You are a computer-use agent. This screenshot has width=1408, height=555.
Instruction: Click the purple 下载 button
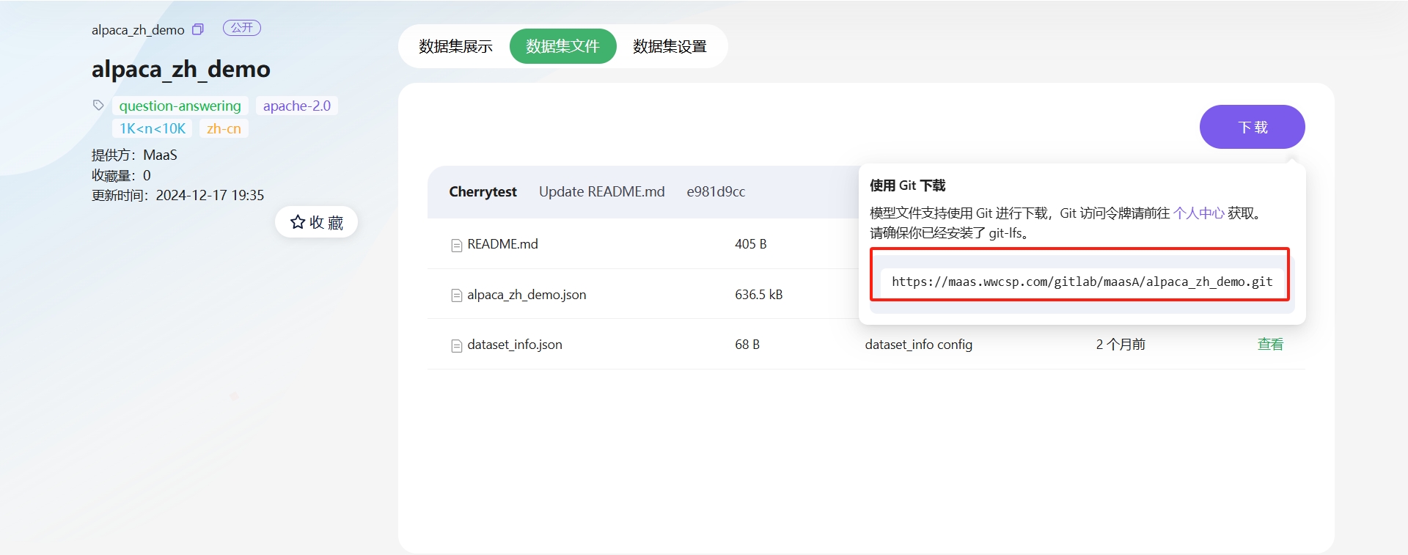click(x=1252, y=127)
